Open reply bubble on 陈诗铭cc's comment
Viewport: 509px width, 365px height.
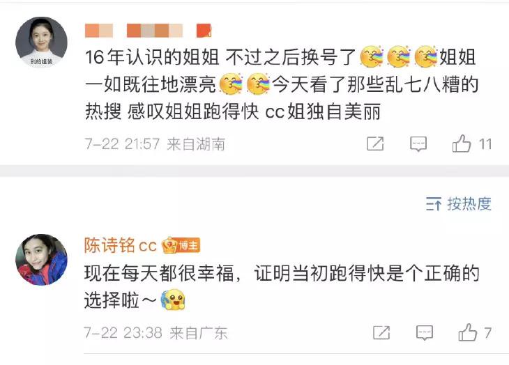click(x=425, y=333)
